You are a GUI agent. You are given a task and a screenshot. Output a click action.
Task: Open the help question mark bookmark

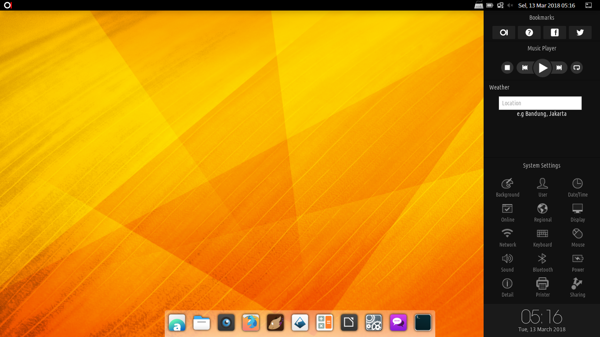tap(529, 32)
